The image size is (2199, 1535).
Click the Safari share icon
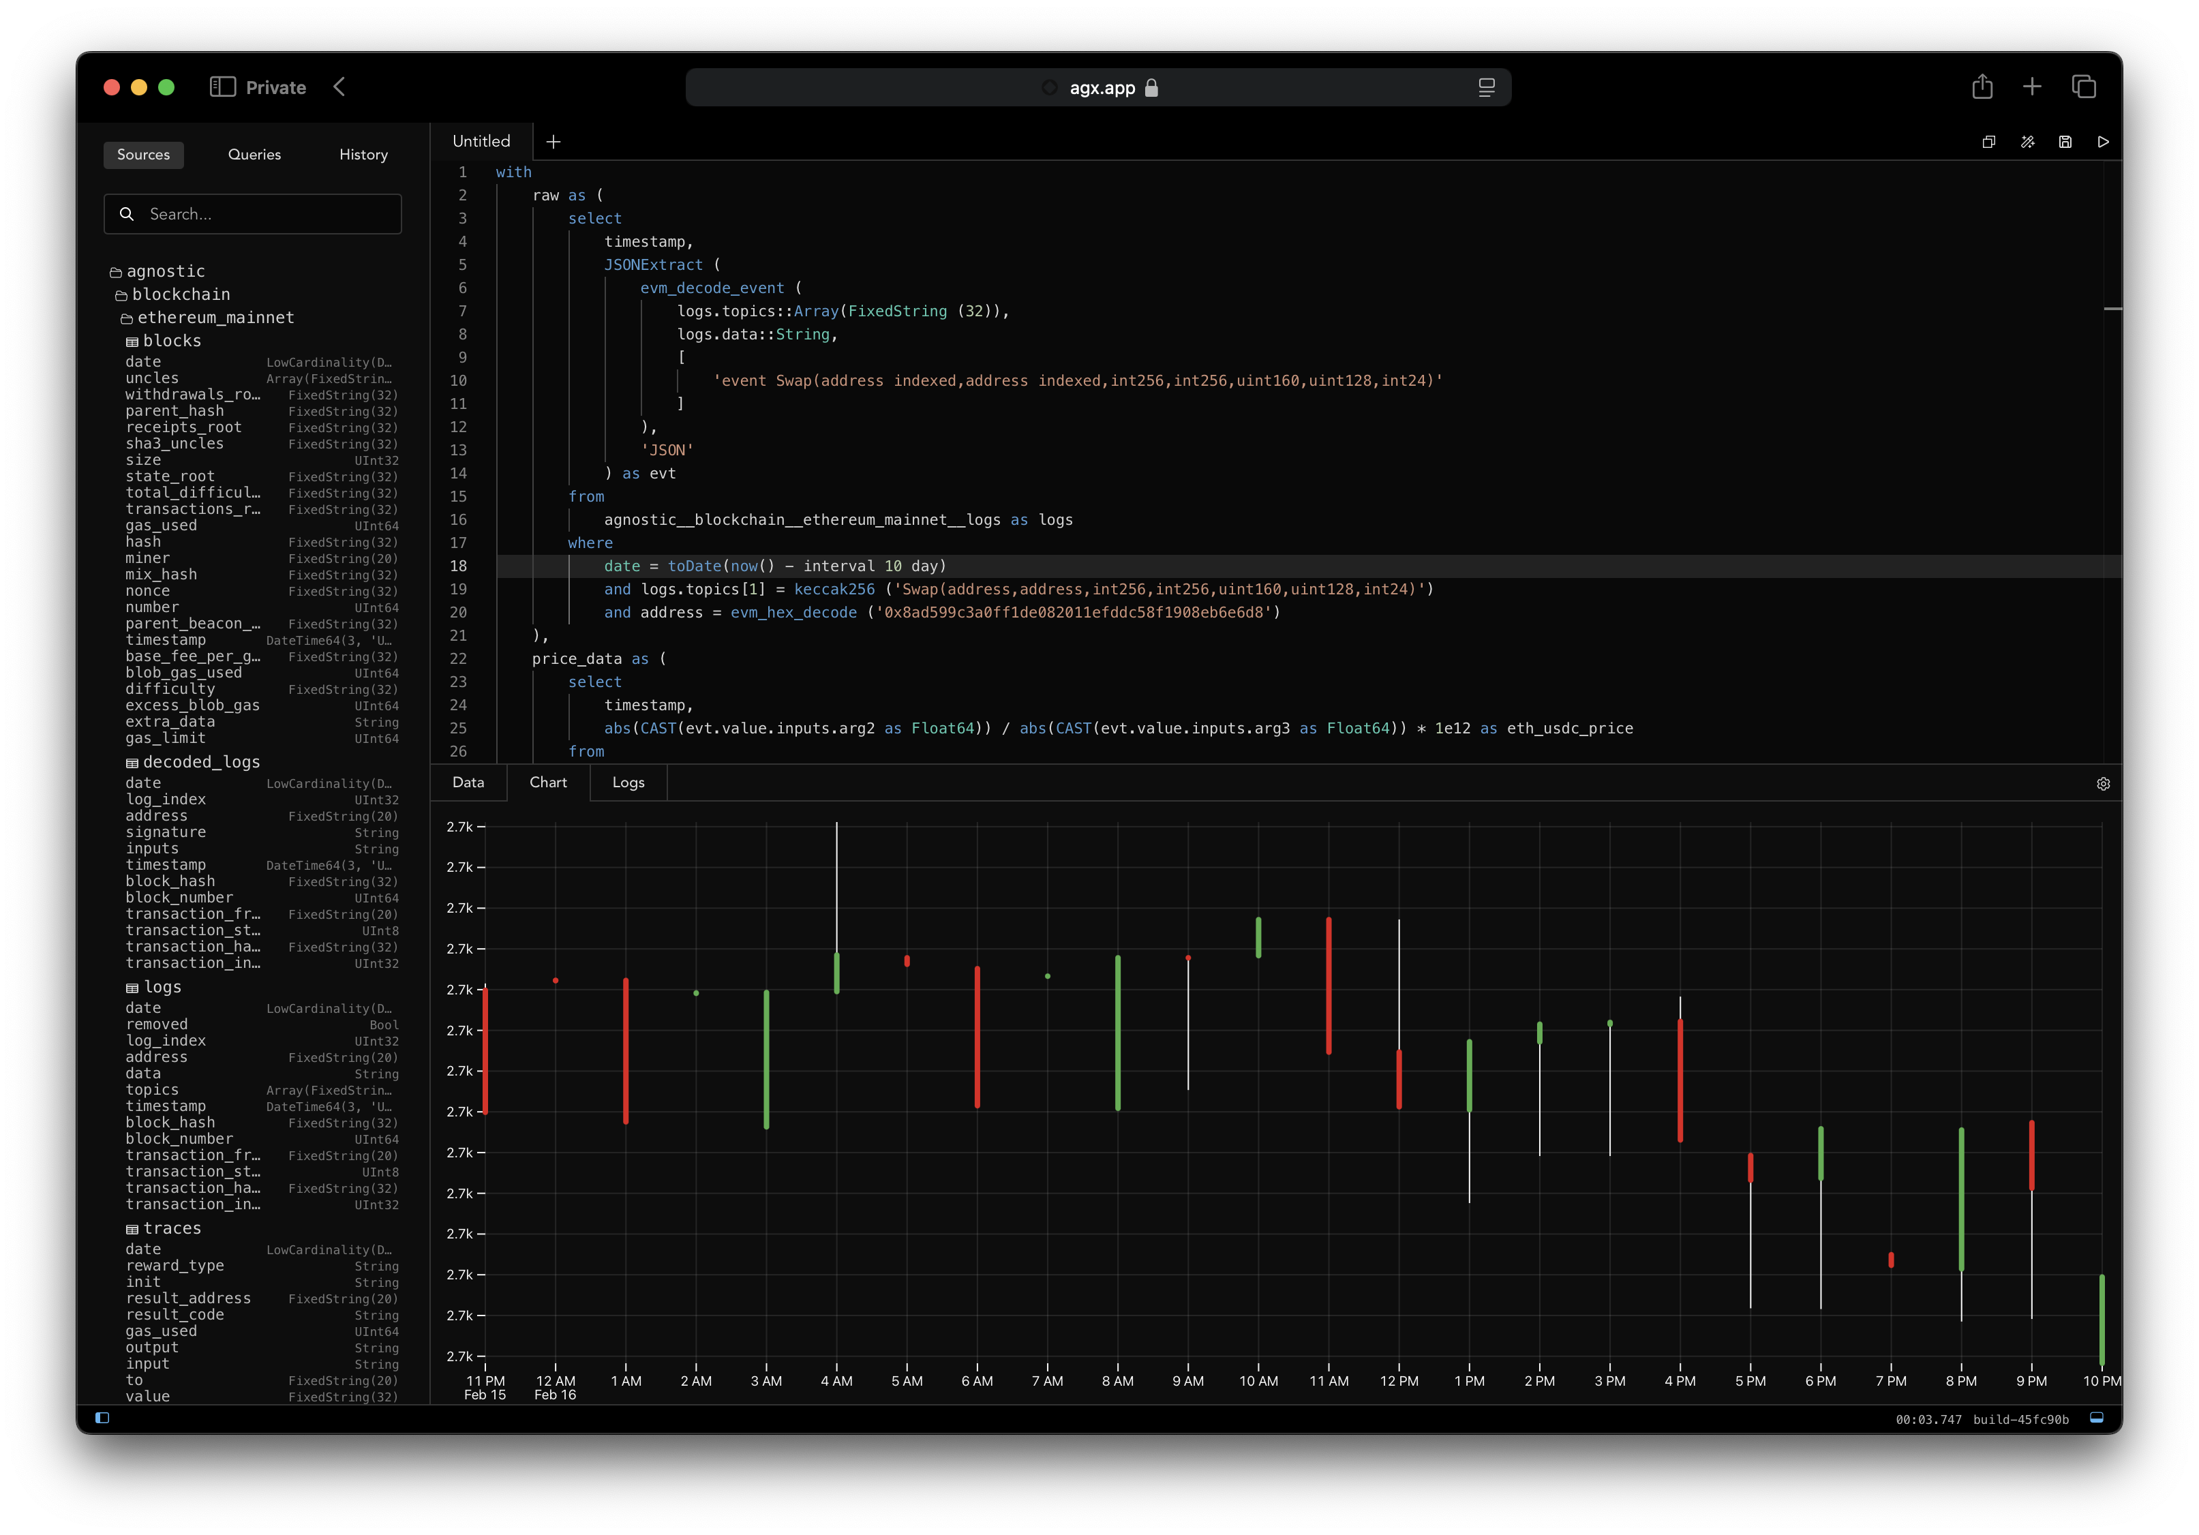(1982, 87)
